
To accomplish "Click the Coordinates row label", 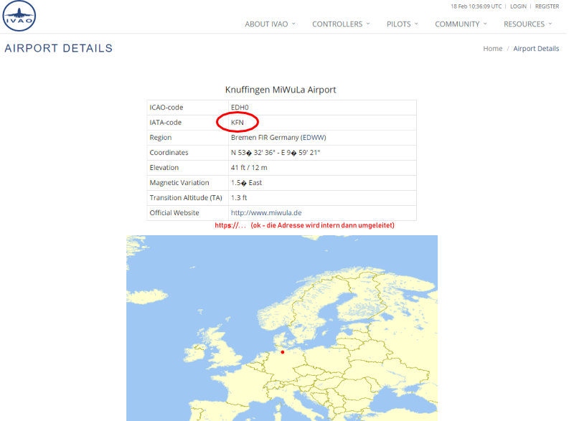I will click(169, 153).
